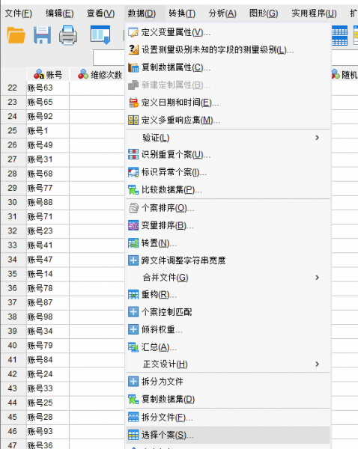Screen dimensions: 358x449
Task: Click the cell value input field
Action: [109, 58]
